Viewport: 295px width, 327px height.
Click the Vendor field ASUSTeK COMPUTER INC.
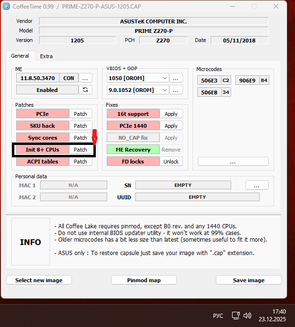pos(153,21)
